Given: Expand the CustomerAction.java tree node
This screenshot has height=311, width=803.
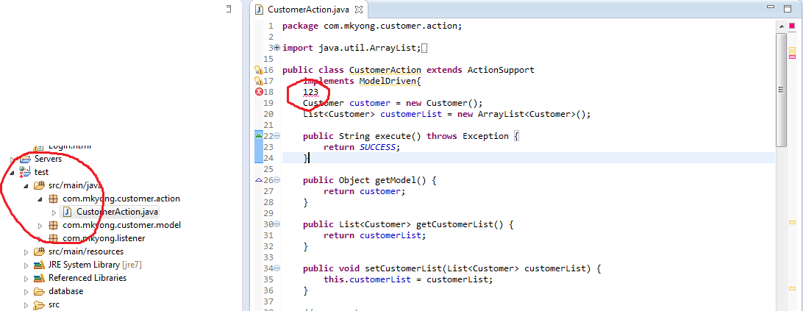Looking at the screenshot, I should (x=54, y=212).
